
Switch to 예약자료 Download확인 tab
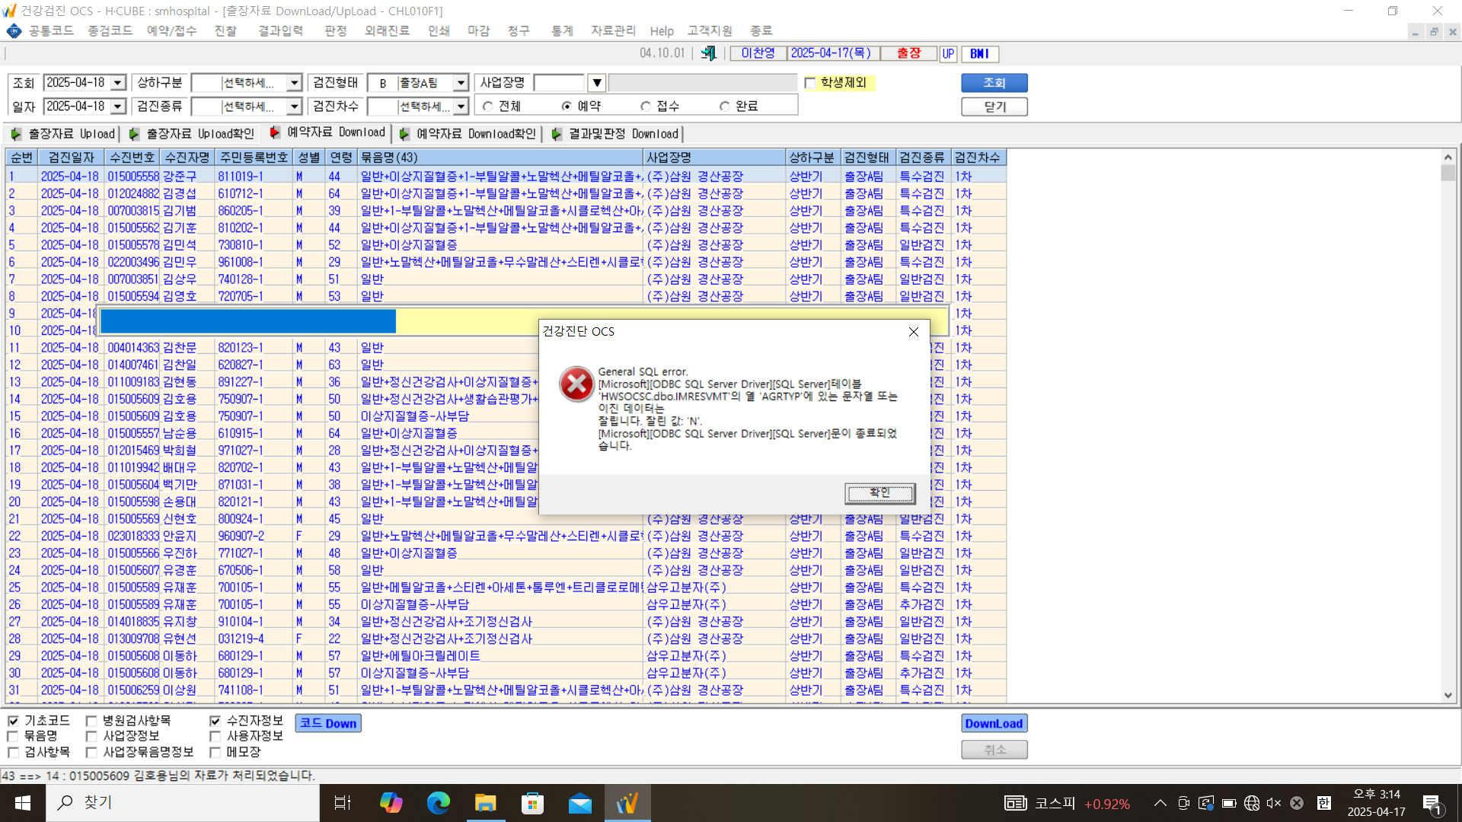click(x=468, y=134)
